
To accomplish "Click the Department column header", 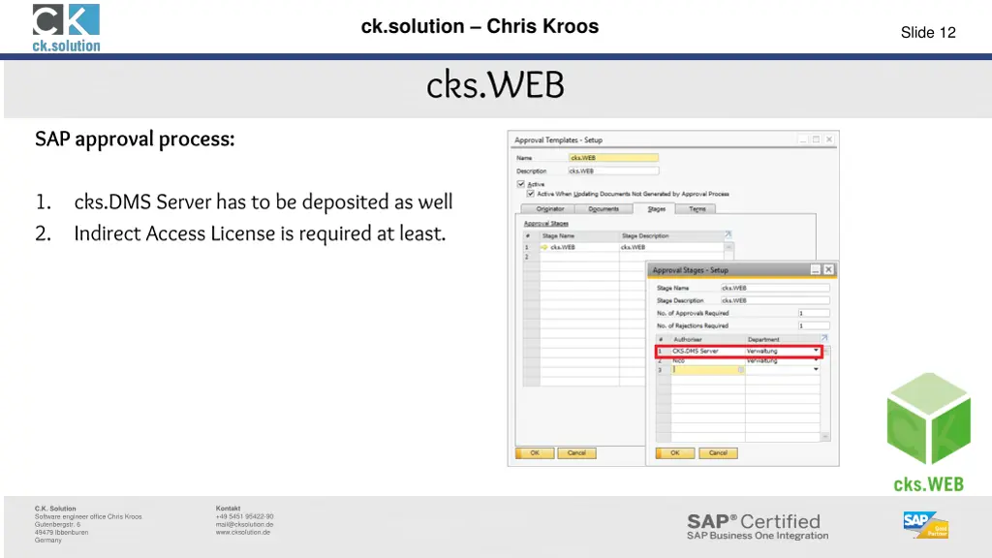I will tap(783, 340).
